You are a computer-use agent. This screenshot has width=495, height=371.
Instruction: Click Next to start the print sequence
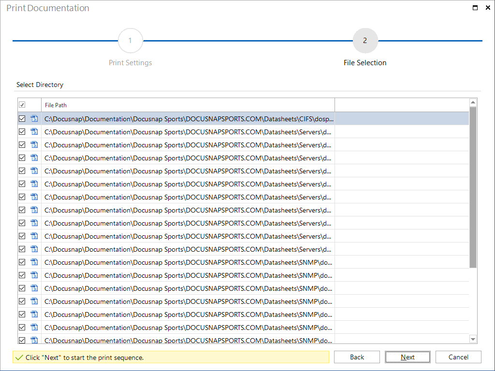[408, 357]
